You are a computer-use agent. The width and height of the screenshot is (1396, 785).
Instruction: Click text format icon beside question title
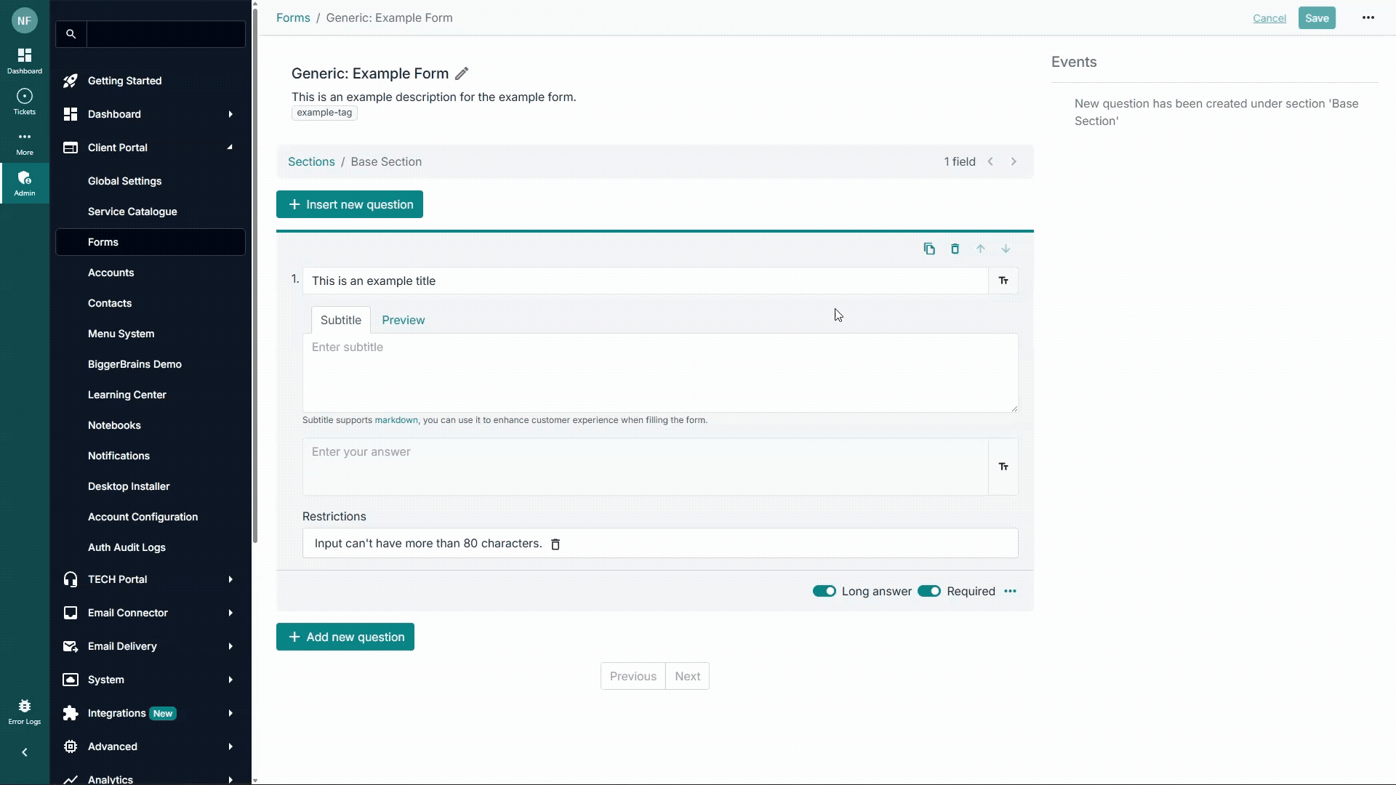click(1003, 281)
